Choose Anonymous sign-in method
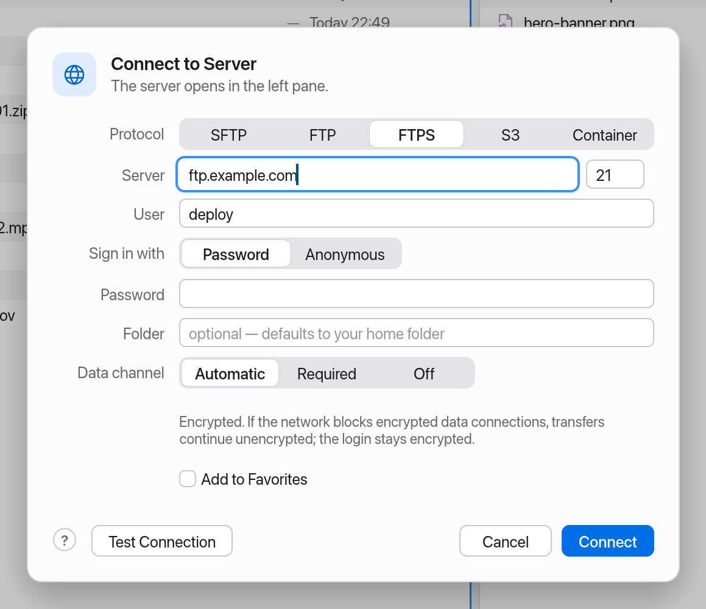The image size is (706, 609). click(x=345, y=254)
